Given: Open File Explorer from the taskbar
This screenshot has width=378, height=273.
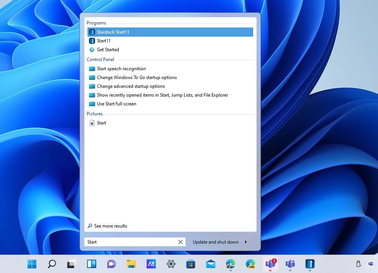Looking at the screenshot, I should [x=131, y=264].
